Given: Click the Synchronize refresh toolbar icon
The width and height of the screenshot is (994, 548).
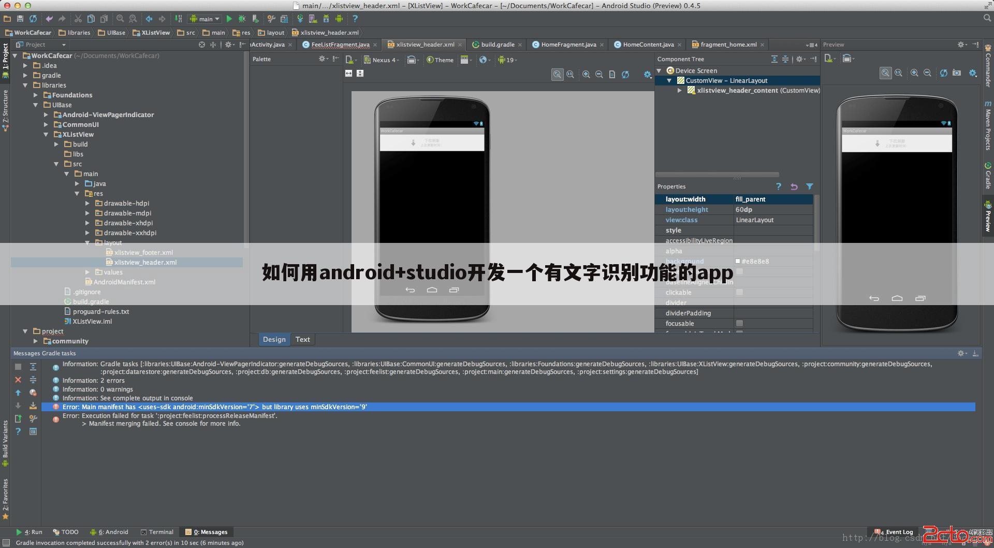Looking at the screenshot, I should (x=33, y=19).
